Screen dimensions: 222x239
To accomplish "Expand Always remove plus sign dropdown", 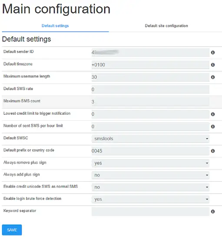I will [x=150, y=163].
